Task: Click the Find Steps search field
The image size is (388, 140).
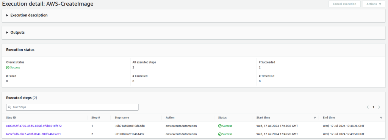Action: (x=72, y=107)
